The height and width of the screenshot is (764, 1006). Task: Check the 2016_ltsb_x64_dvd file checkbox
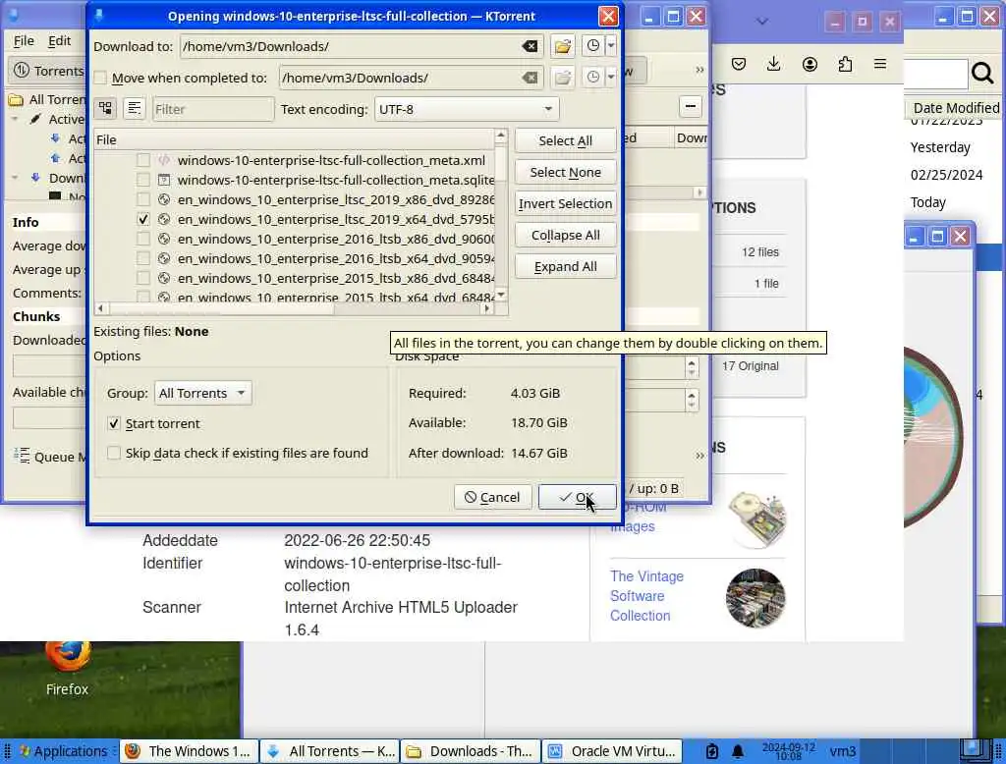[143, 258]
